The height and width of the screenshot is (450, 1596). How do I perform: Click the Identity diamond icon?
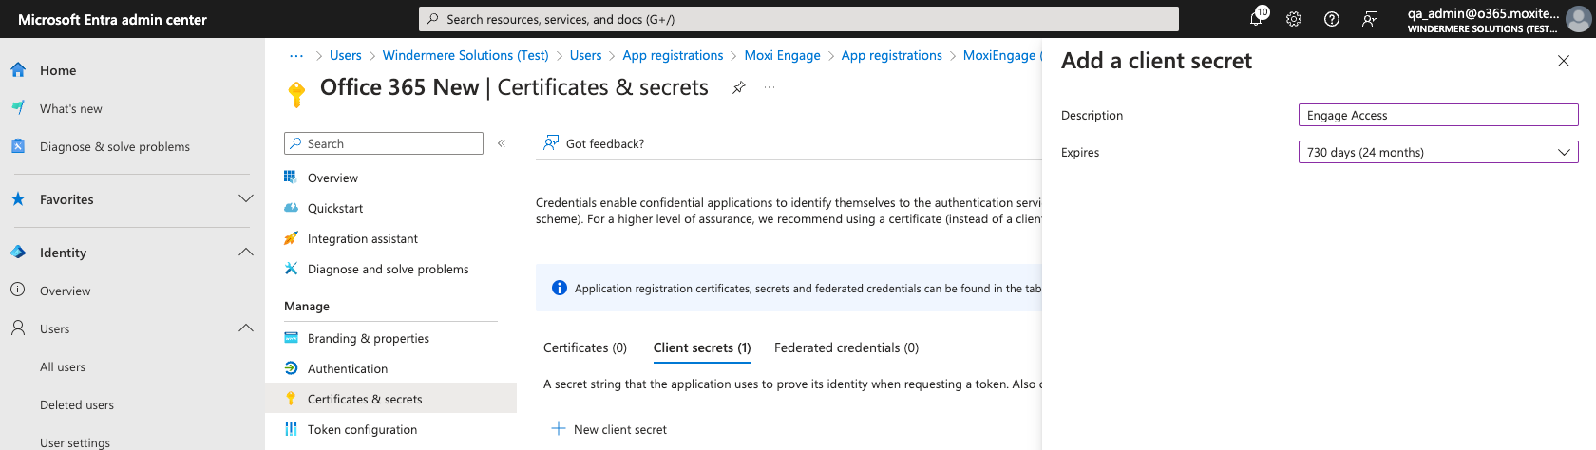18,253
